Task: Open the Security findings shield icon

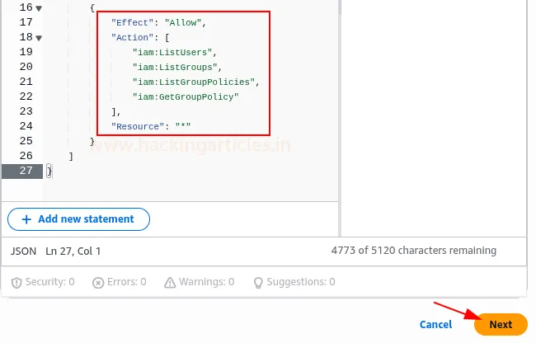Action: click(x=16, y=282)
